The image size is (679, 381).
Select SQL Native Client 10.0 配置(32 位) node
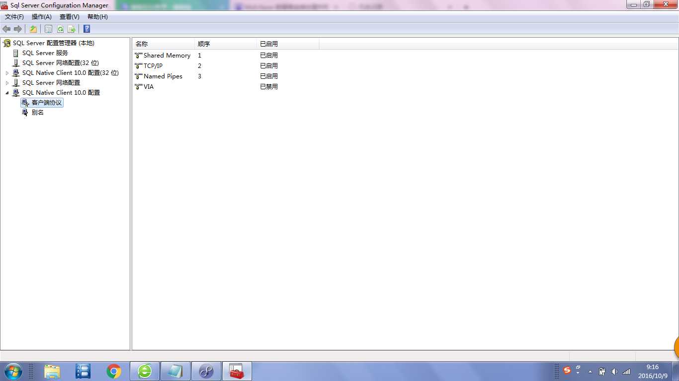71,73
